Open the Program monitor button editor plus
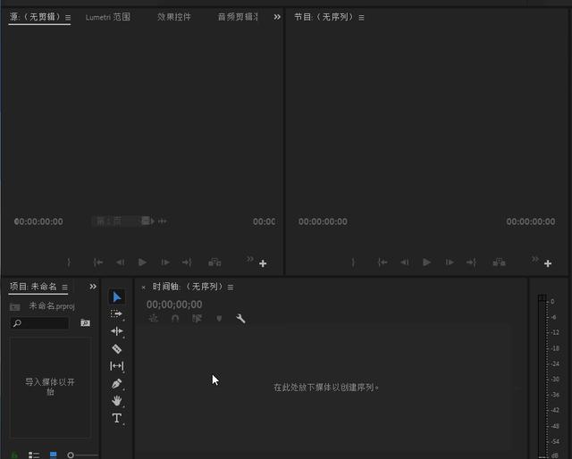 548,263
